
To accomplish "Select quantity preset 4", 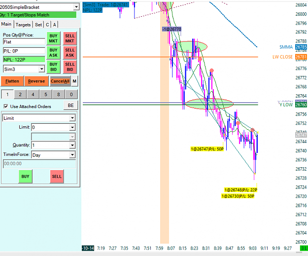I will click(x=33, y=94).
